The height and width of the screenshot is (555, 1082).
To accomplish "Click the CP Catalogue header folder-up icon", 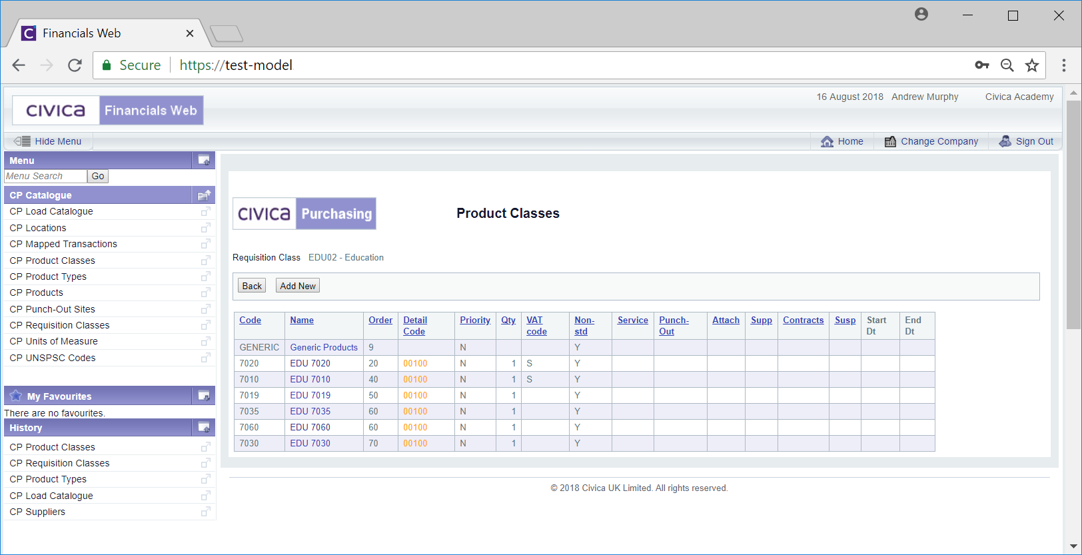I will pos(204,195).
